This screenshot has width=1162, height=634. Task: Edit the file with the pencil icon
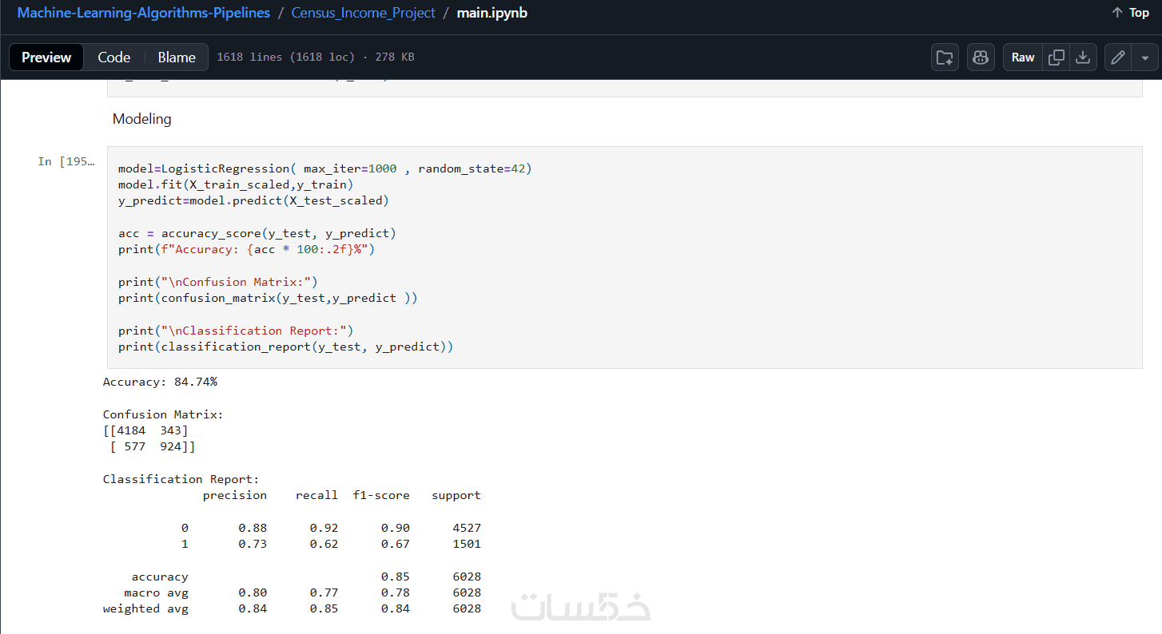[1118, 57]
